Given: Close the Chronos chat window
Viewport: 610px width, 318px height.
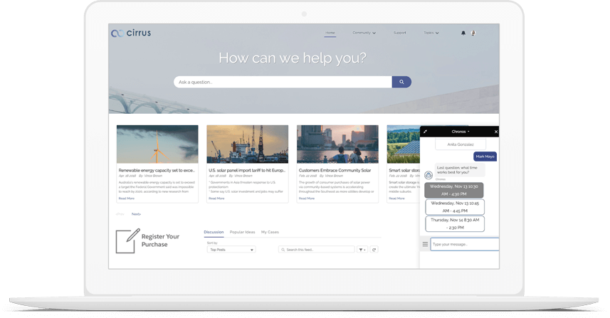Looking at the screenshot, I should coord(495,132).
